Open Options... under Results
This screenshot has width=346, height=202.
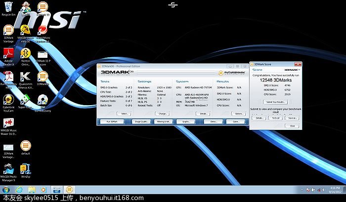pyautogui.click(x=239, y=114)
